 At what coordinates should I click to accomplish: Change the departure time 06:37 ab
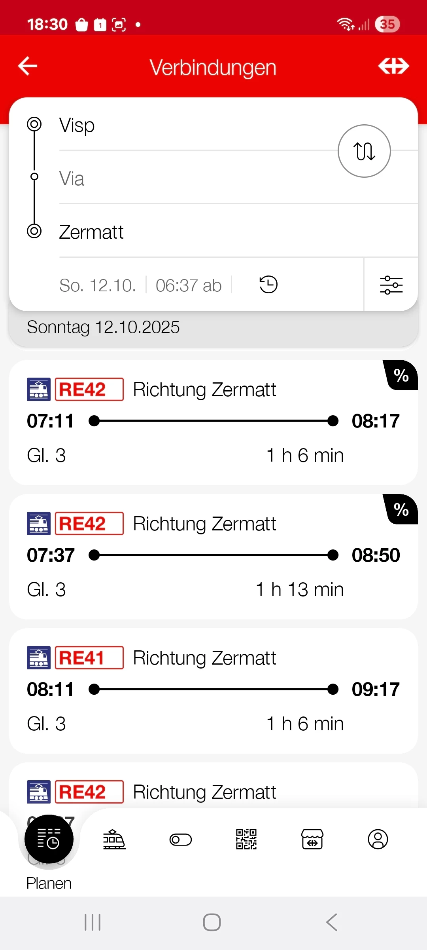click(x=189, y=285)
